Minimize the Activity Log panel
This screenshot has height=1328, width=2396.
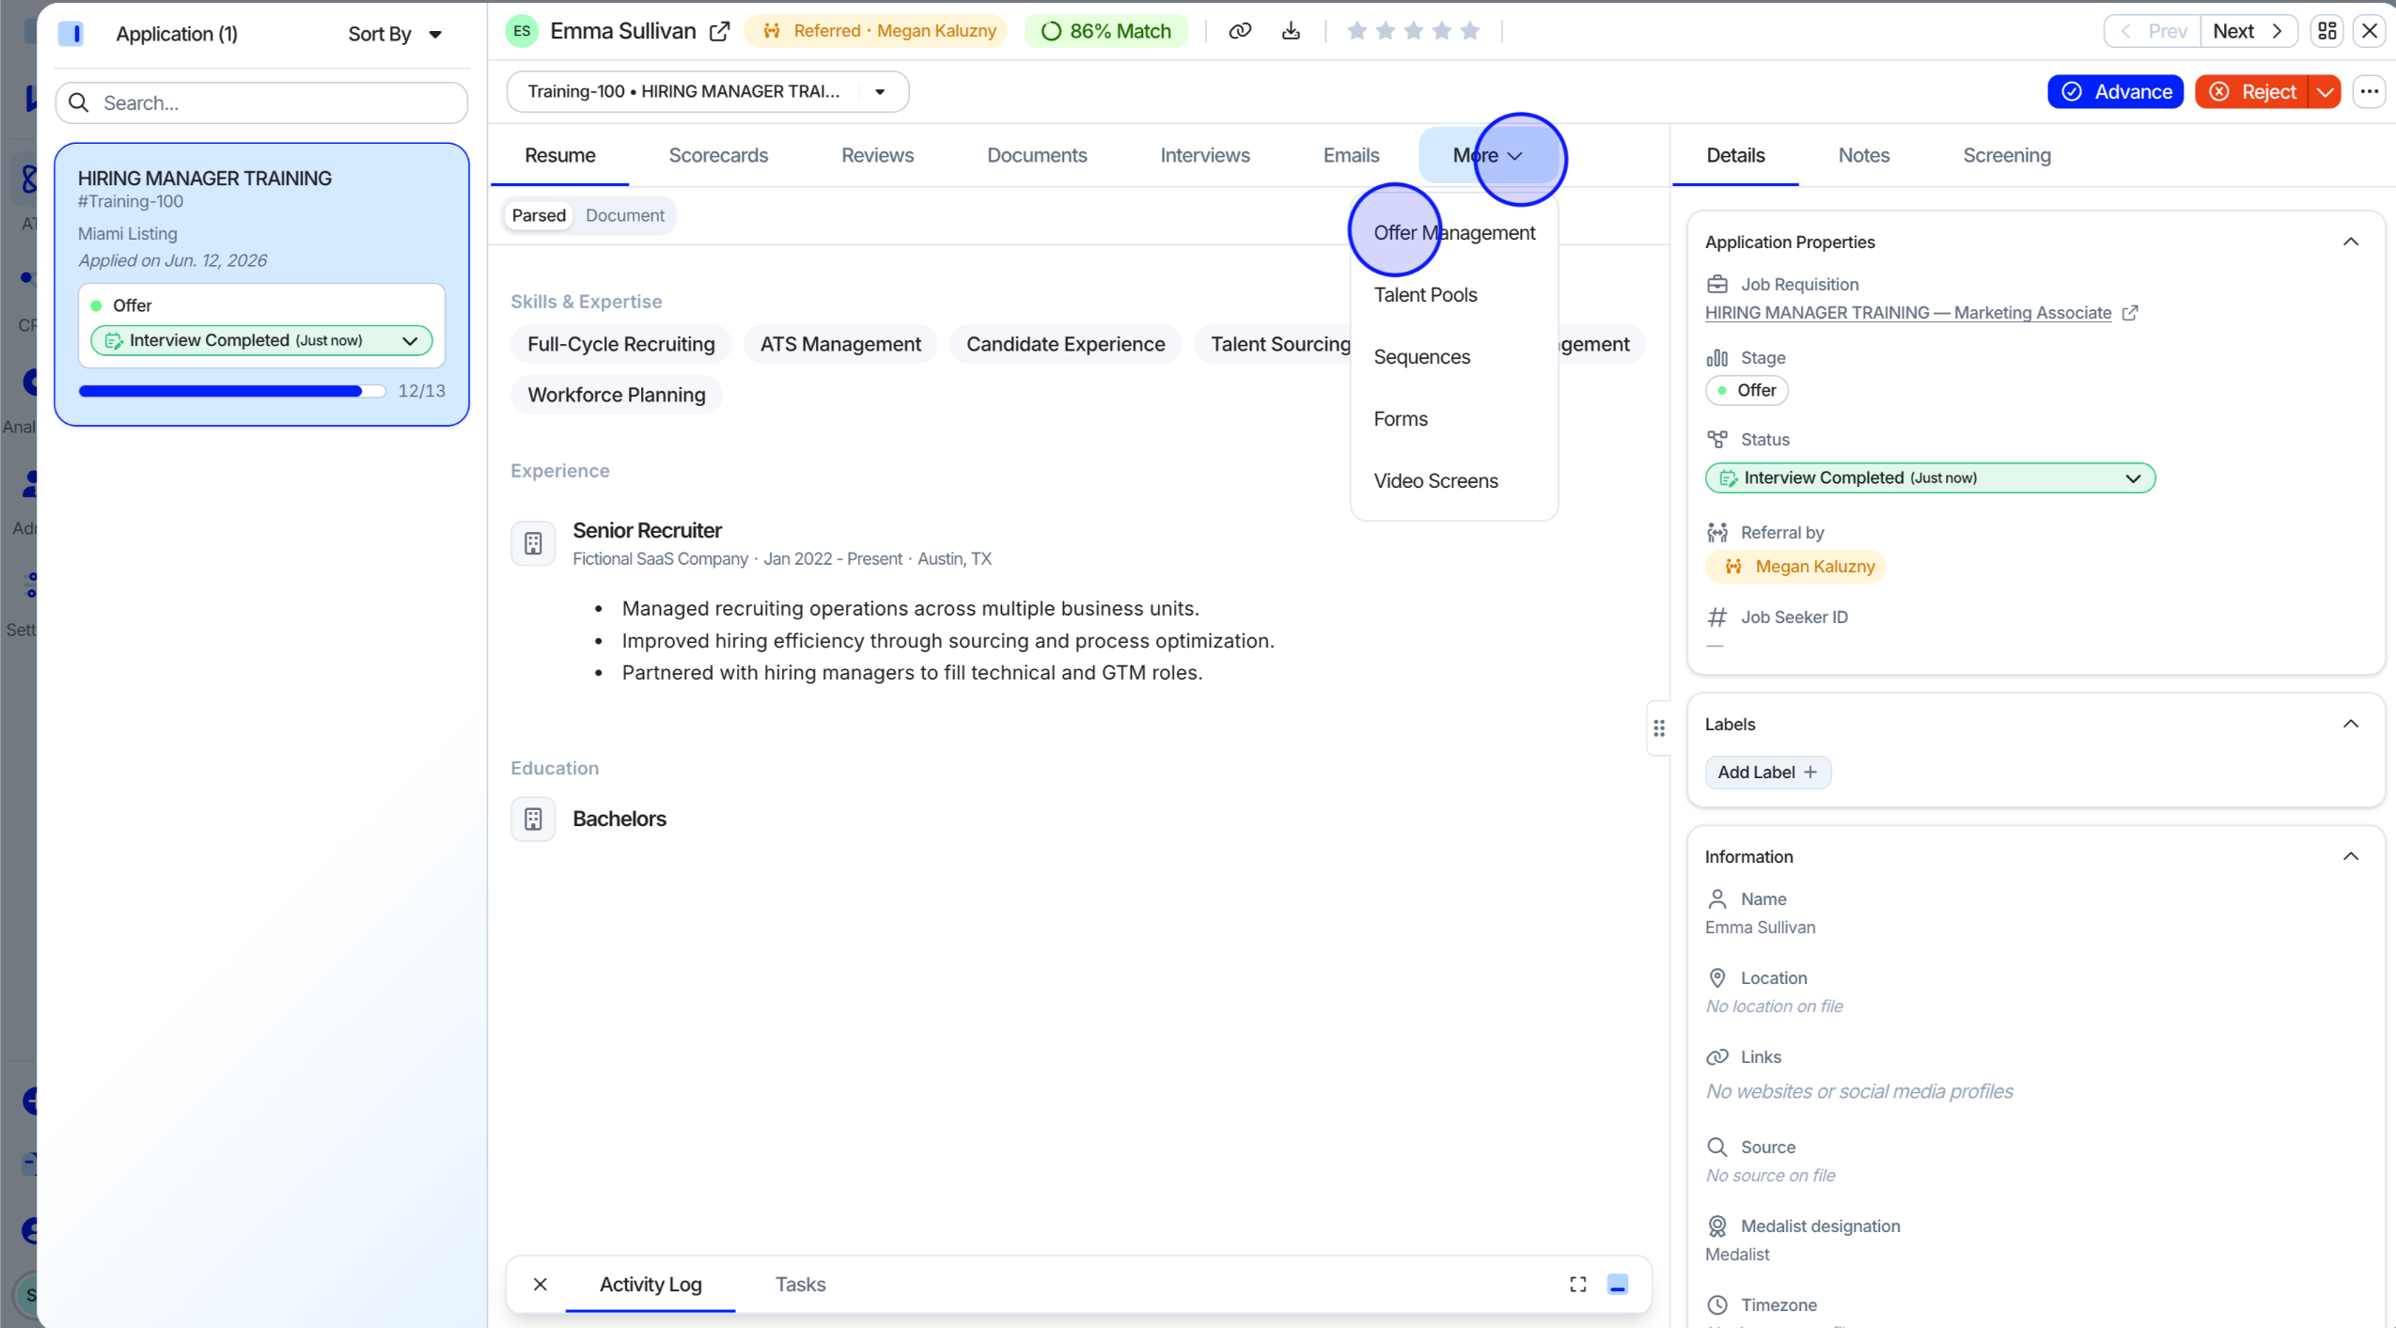pyautogui.click(x=1618, y=1284)
